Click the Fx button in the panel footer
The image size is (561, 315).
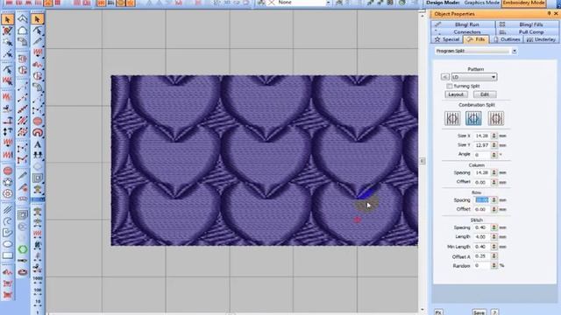[x=438, y=312]
